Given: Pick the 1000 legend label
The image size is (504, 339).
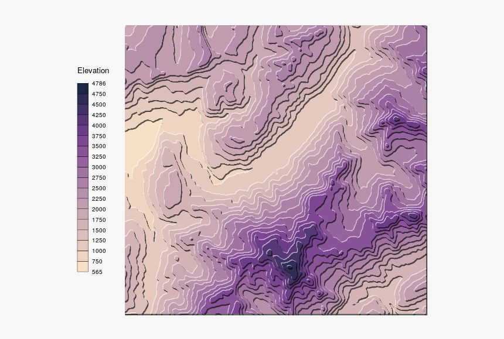Looking at the screenshot, I should 98,251.
